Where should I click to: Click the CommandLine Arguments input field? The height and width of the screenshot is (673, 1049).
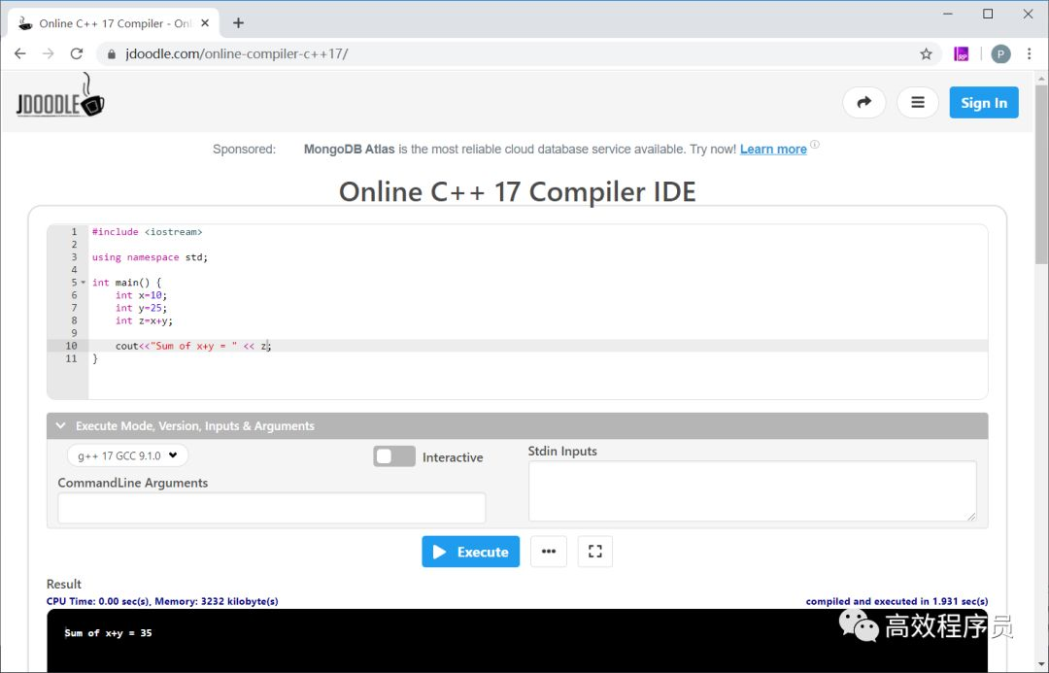[x=272, y=509]
